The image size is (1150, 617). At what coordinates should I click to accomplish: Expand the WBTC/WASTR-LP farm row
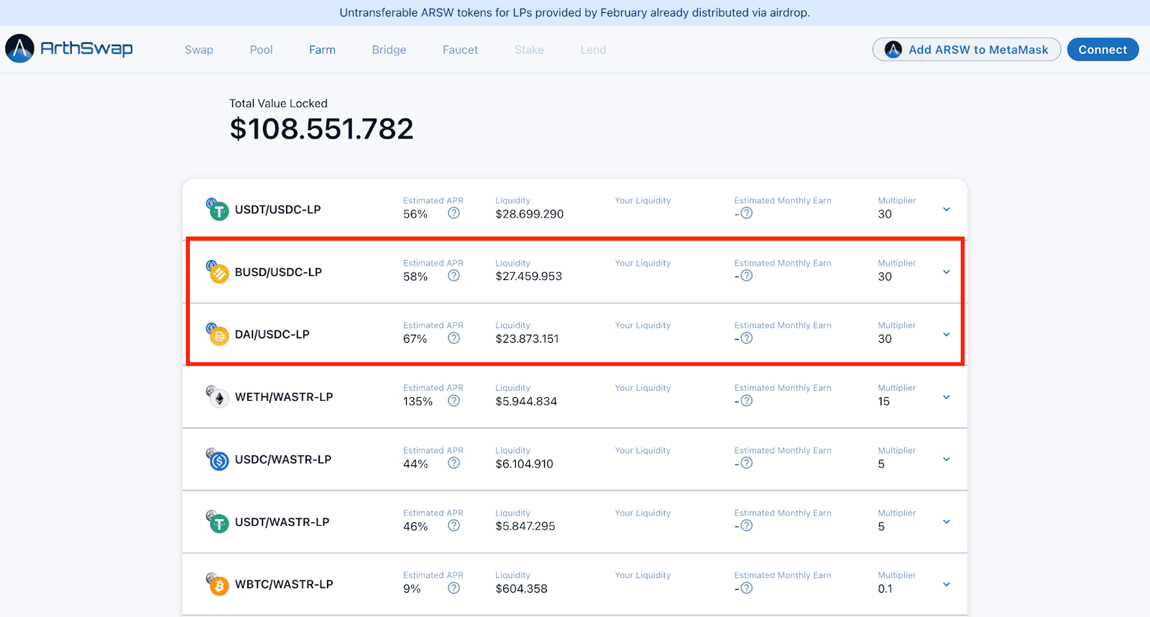947,585
